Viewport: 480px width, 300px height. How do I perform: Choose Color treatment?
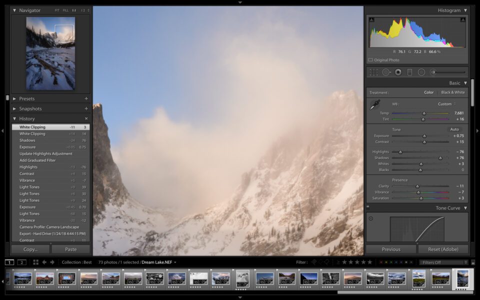pyautogui.click(x=428, y=92)
